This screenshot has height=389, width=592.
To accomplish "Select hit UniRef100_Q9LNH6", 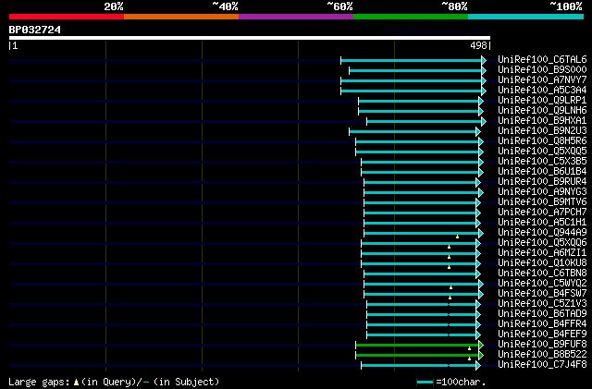I will [542, 111].
